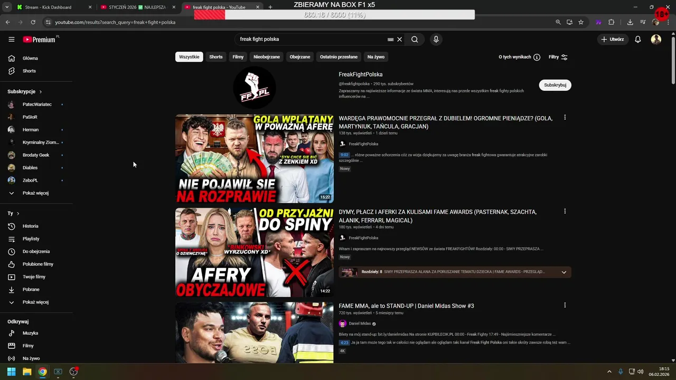Play the NIE POJAWIŁ SIĘ NA ROZPRAWIE thumbnail
This screenshot has height=380, width=676.
point(255,159)
